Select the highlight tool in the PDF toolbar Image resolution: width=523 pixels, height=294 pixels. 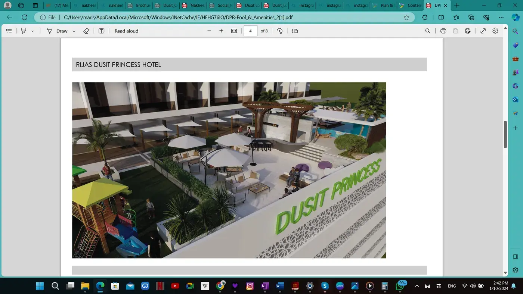[x=24, y=31]
